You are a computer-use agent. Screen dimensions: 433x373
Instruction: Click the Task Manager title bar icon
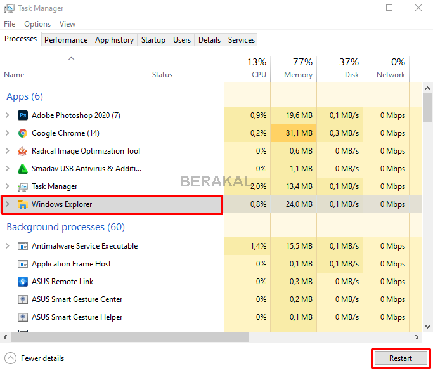pyautogui.click(x=10, y=9)
